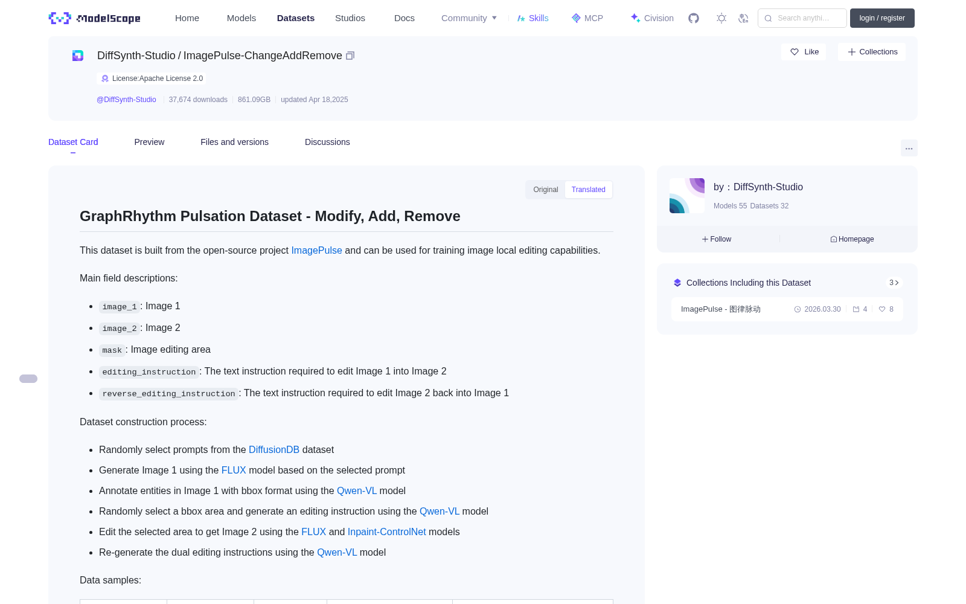Image resolution: width=966 pixels, height=604 pixels.
Task: Like this dataset
Action: pyautogui.click(x=804, y=52)
